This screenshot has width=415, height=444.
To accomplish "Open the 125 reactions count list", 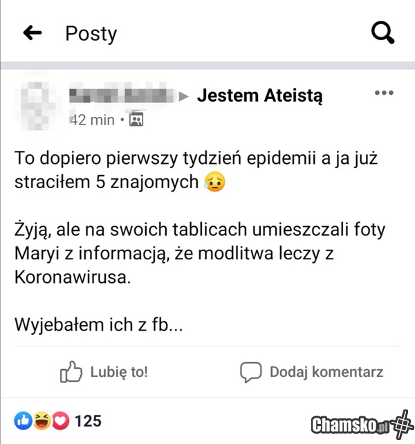I will (88, 420).
